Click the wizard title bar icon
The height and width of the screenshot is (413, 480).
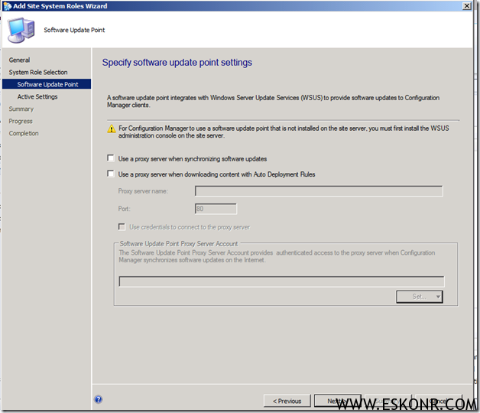8,6
